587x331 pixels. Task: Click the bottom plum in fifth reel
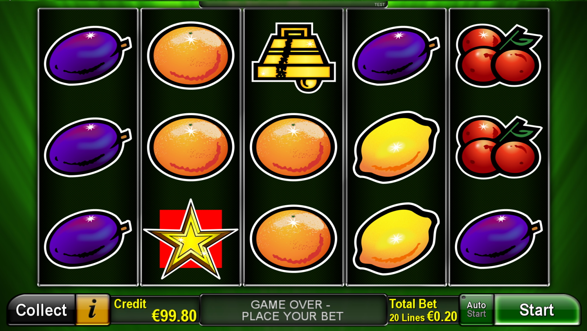pos(499,239)
